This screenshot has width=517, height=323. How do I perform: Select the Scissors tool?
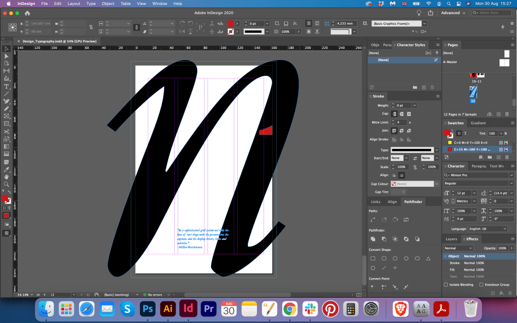click(7, 132)
